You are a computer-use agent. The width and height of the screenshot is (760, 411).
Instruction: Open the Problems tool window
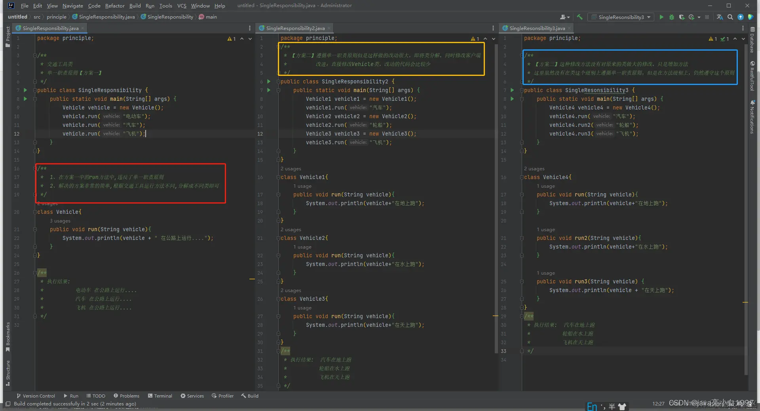point(126,396)
